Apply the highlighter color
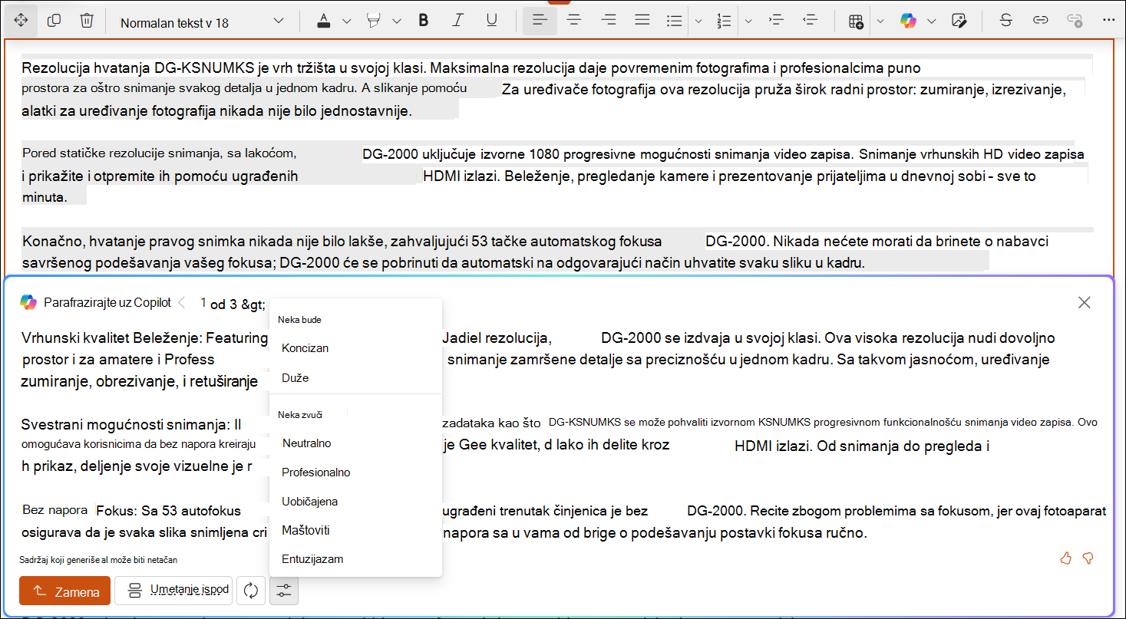Screen dimensions: 1126x619 [x=374, y=21]
